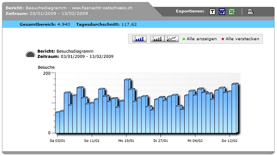The width and height of the screenshot is (277, 156).
Task: Export report to Word document icon
Action: coord(222,12)
